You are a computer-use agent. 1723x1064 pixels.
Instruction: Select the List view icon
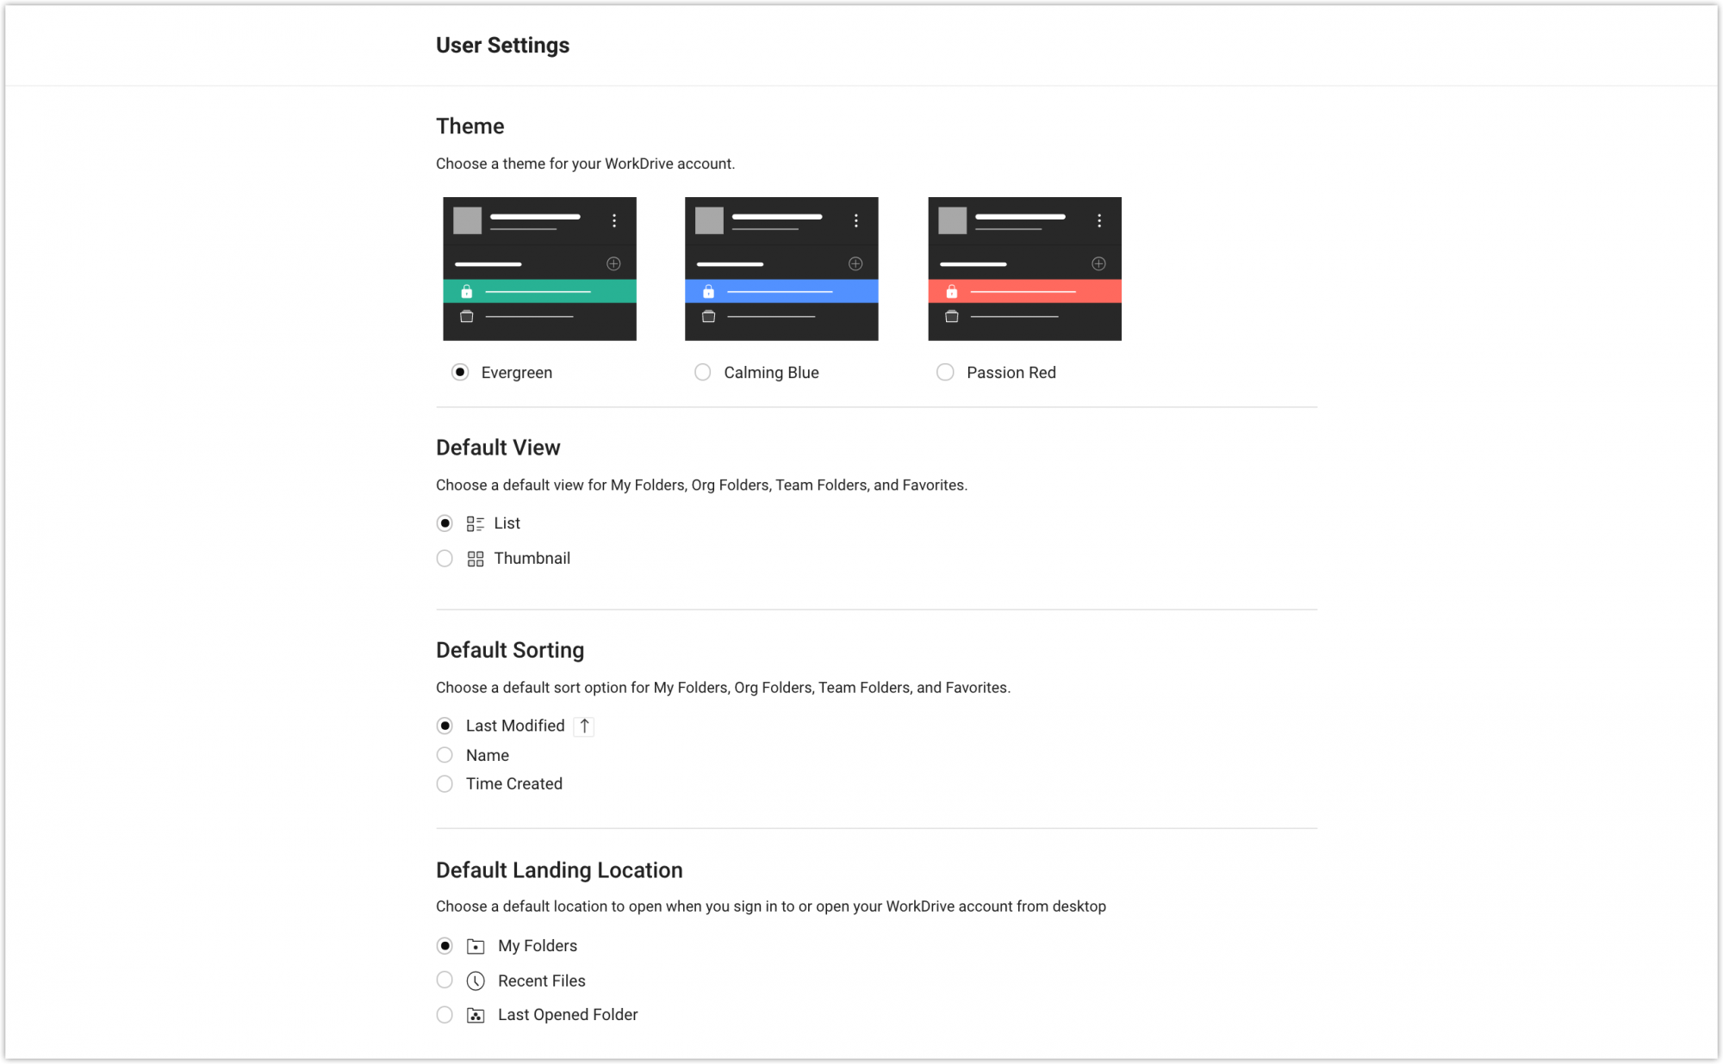[476, 523]
